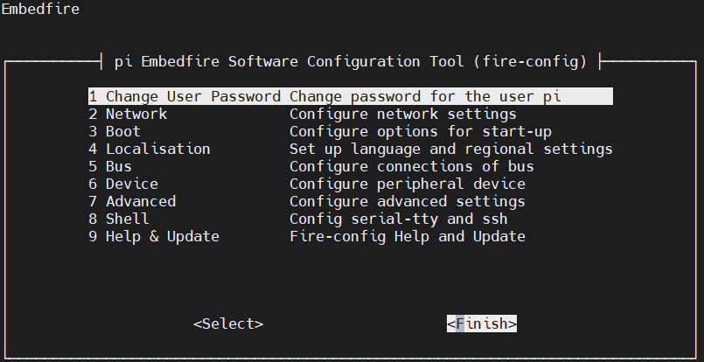Click 'Config serial-tty and ssh' text
Screen dimensions: 704x362
click(x=399, y=219)
